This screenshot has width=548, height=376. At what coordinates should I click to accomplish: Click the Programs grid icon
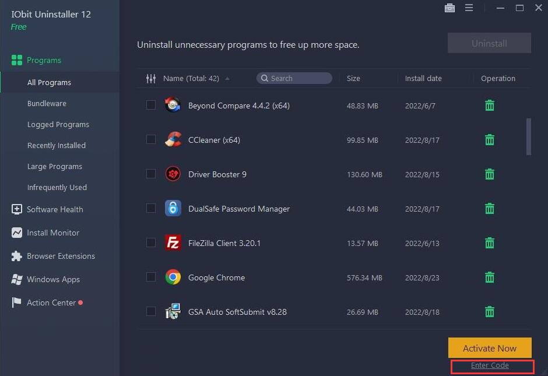[x=17, y=60]
